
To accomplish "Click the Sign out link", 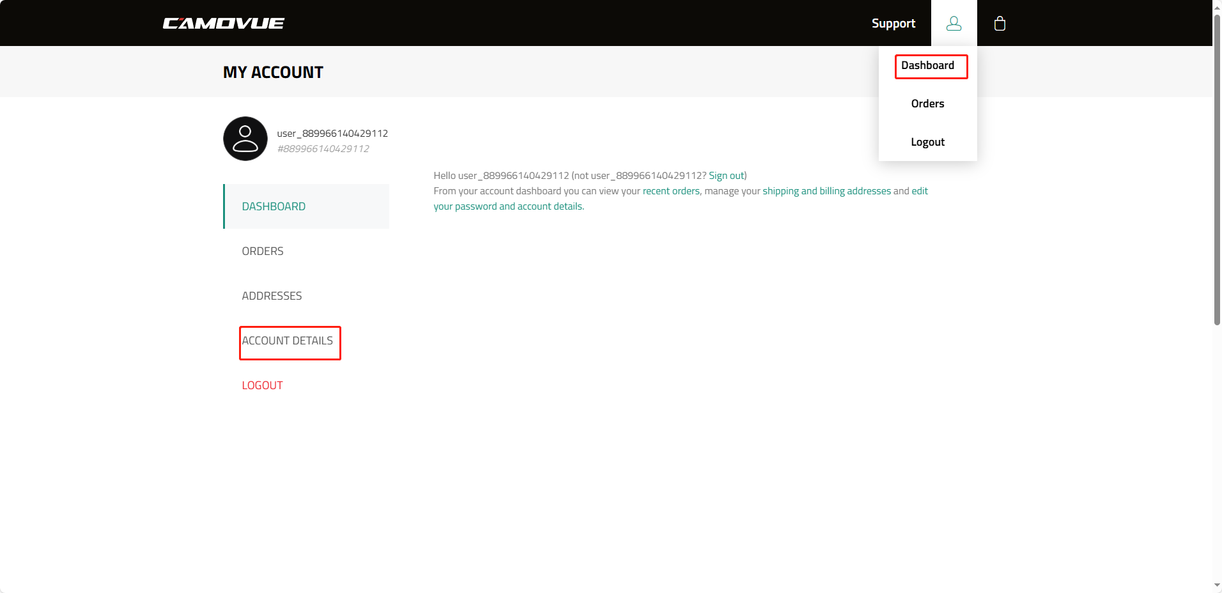I will point(726,176).
